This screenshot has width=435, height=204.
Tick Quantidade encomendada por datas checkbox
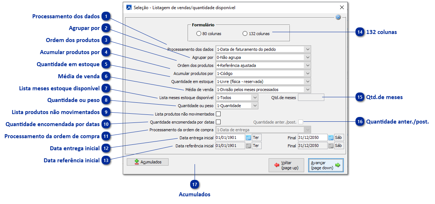pos(218,122)
